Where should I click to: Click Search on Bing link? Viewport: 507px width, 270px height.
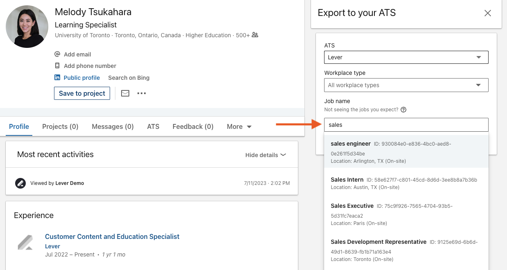(128, 77)
